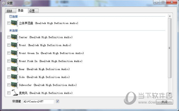Open the 设置 tab
This screenshot has width=179, height=111.
(x=33, y=11)
